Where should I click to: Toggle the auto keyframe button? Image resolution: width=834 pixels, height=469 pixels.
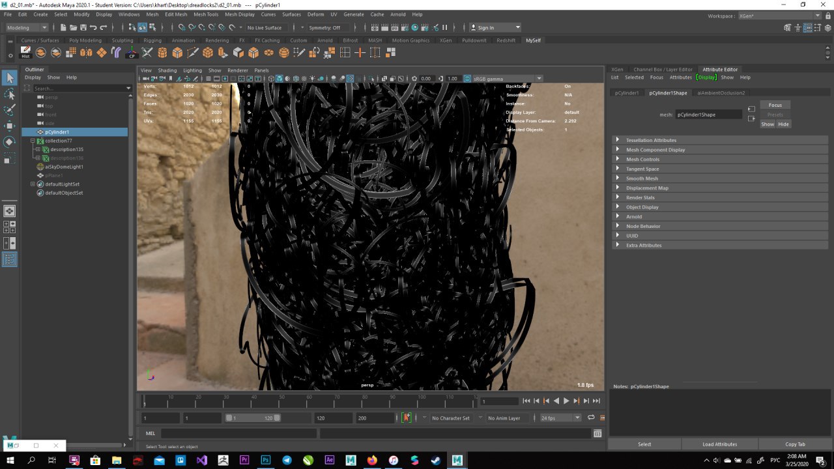[x=407, y=418]
